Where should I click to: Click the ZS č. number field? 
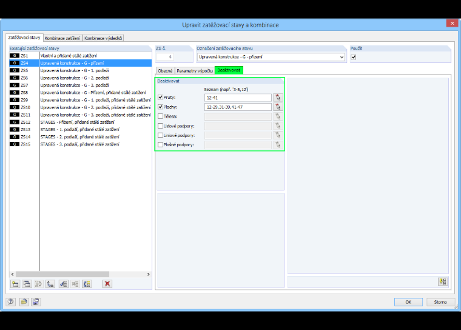coord(165,57)
